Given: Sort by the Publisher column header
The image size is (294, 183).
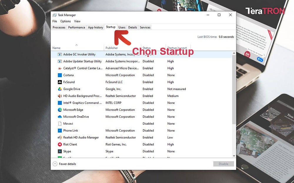Looking at the screenshot, I should pos(123,48).
